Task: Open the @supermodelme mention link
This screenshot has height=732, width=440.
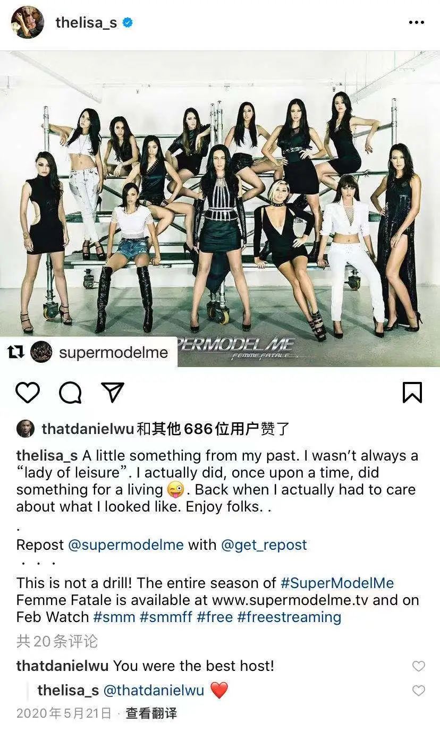Action: (x=126, y=544)
